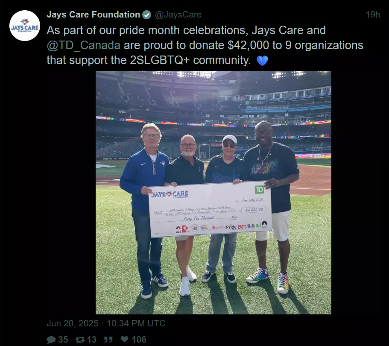Open the Jays Care profile avatar
The width and height of the screenshot is (389, 346).
pyautogui.click(x=25, y=26)
